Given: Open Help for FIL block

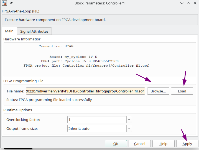Looking at the screenshot, I should pos(164,144).
